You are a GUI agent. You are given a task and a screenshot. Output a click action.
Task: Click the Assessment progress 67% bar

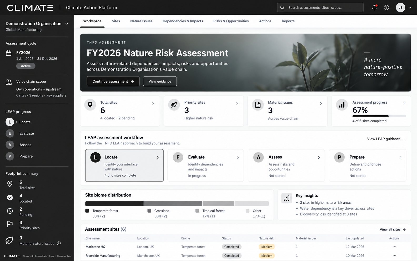click(379, 116)
